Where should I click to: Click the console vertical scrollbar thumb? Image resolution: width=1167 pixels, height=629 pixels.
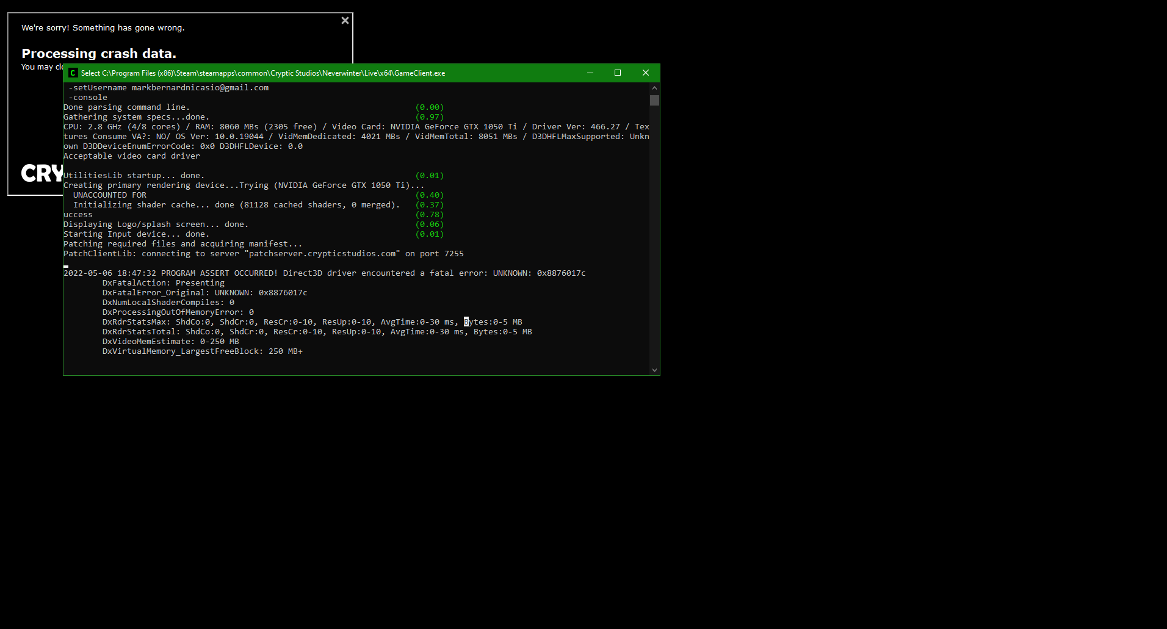[x=655, y=100]
